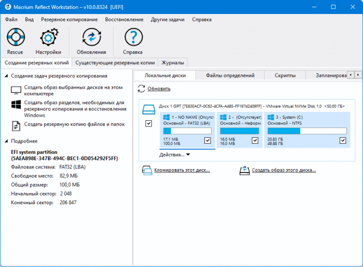363x267 pixels.
Task: Click file backup document icon
Action: coord(16,126)
